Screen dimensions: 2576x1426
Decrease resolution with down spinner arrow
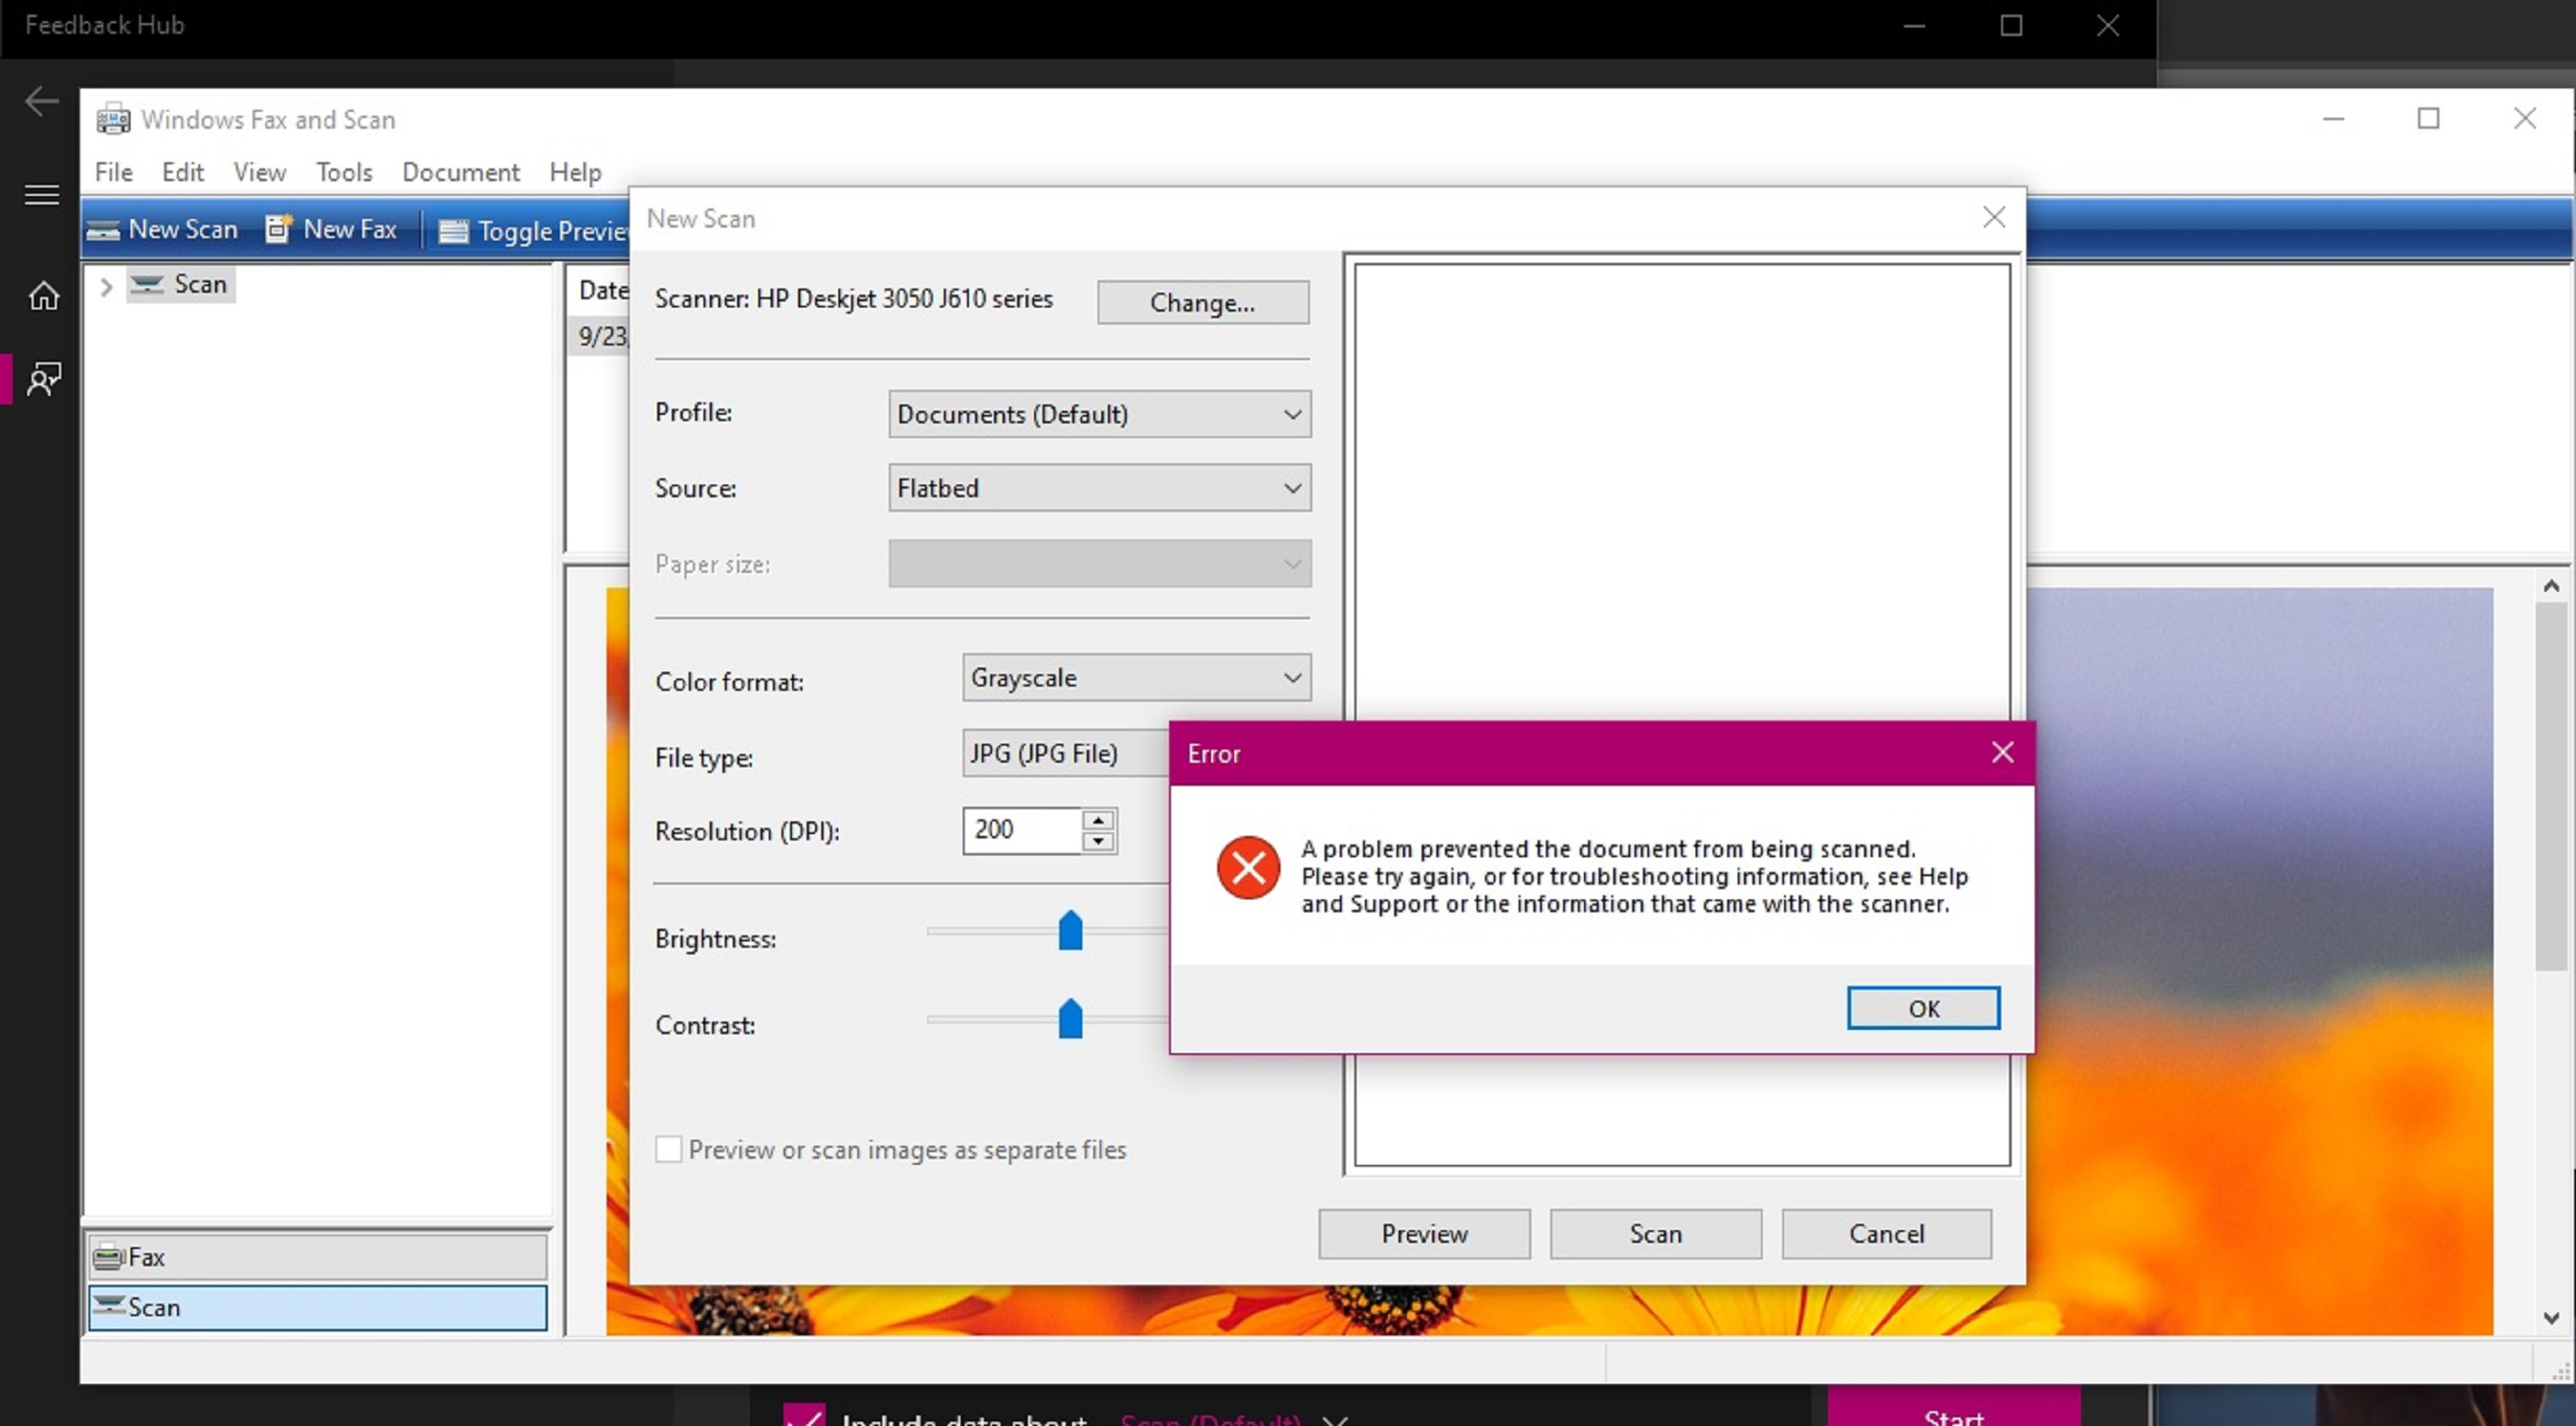click(1098, 841)
